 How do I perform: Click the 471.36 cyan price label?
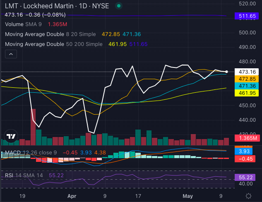pyautogui.click(x=247, y=86)
